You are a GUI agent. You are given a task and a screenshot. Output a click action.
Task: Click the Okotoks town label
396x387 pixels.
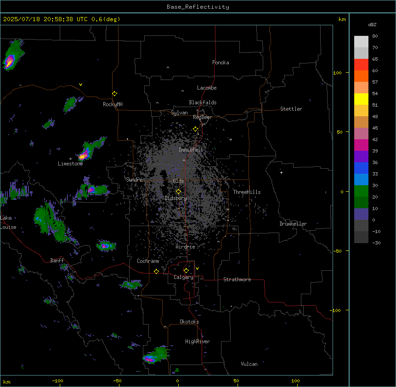coord(189,322)
